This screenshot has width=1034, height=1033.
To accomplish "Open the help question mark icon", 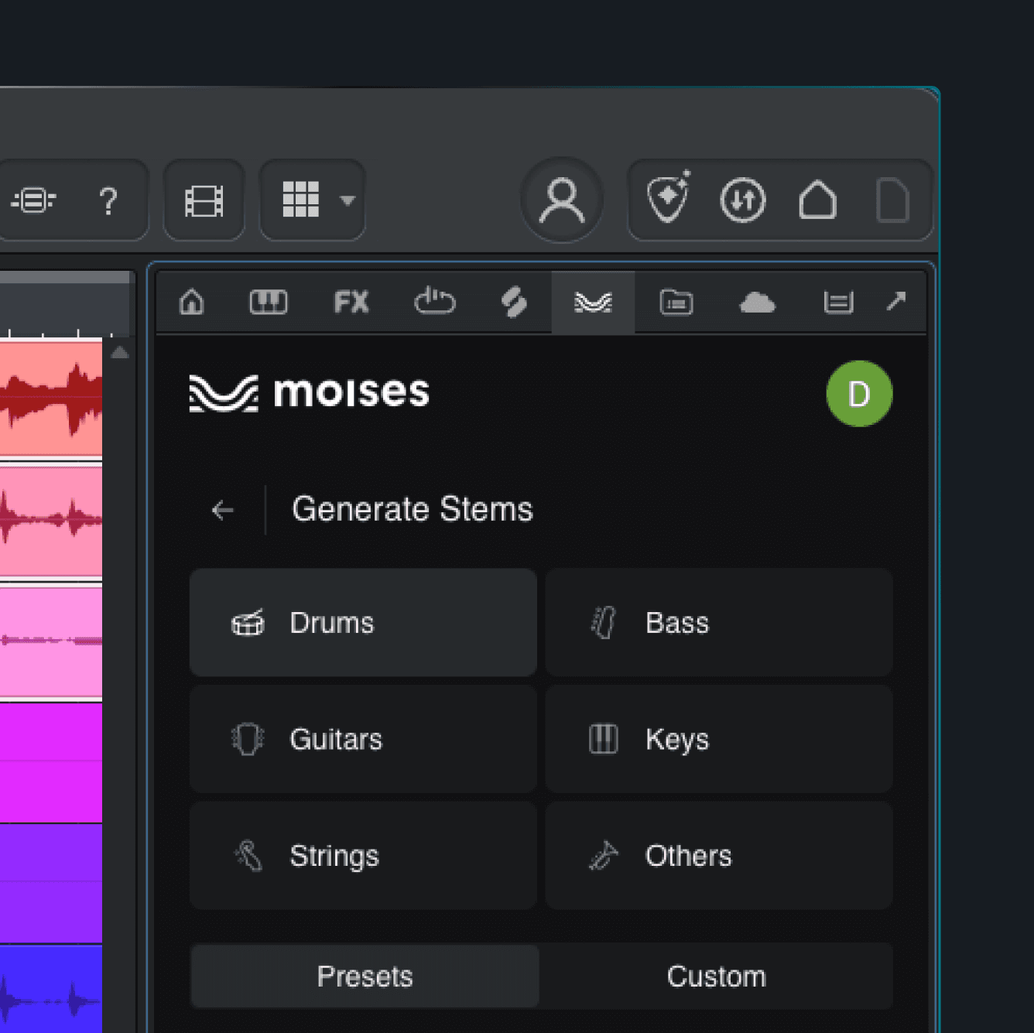I will coord(108,200).
